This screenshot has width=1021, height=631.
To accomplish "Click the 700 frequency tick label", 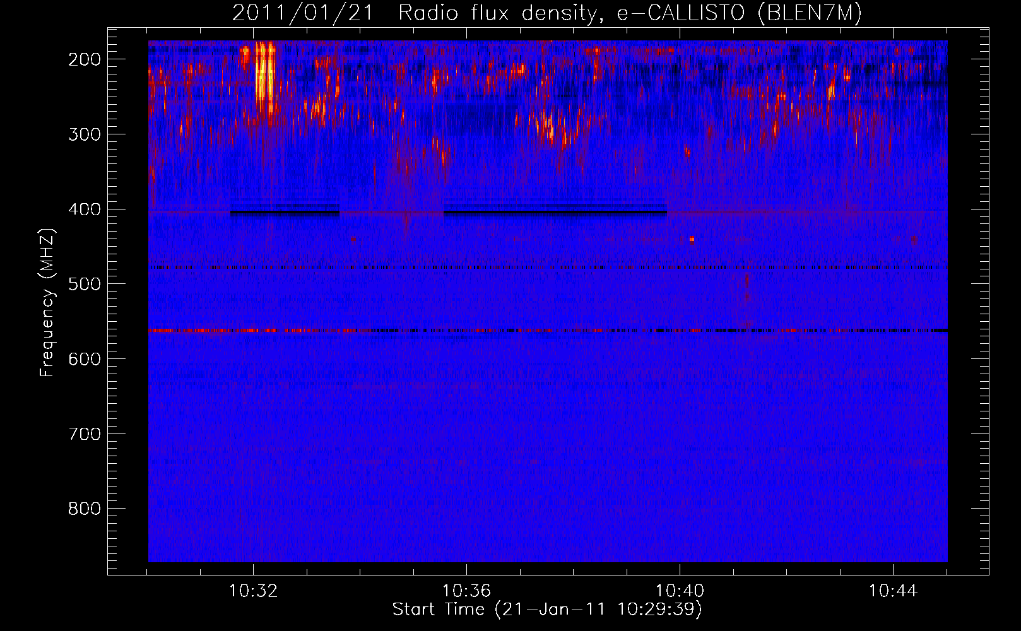I will tap(85, 434).
